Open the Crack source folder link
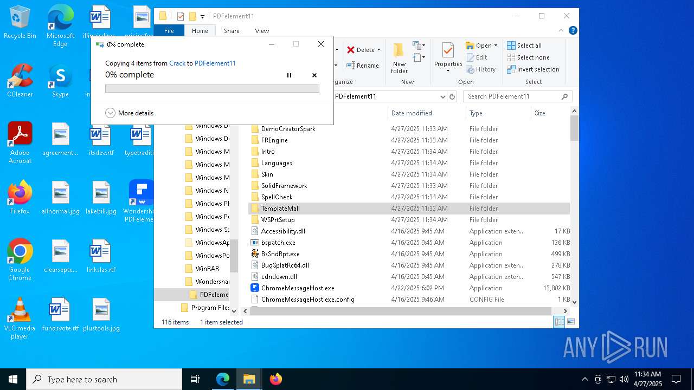 click(177, 63)
